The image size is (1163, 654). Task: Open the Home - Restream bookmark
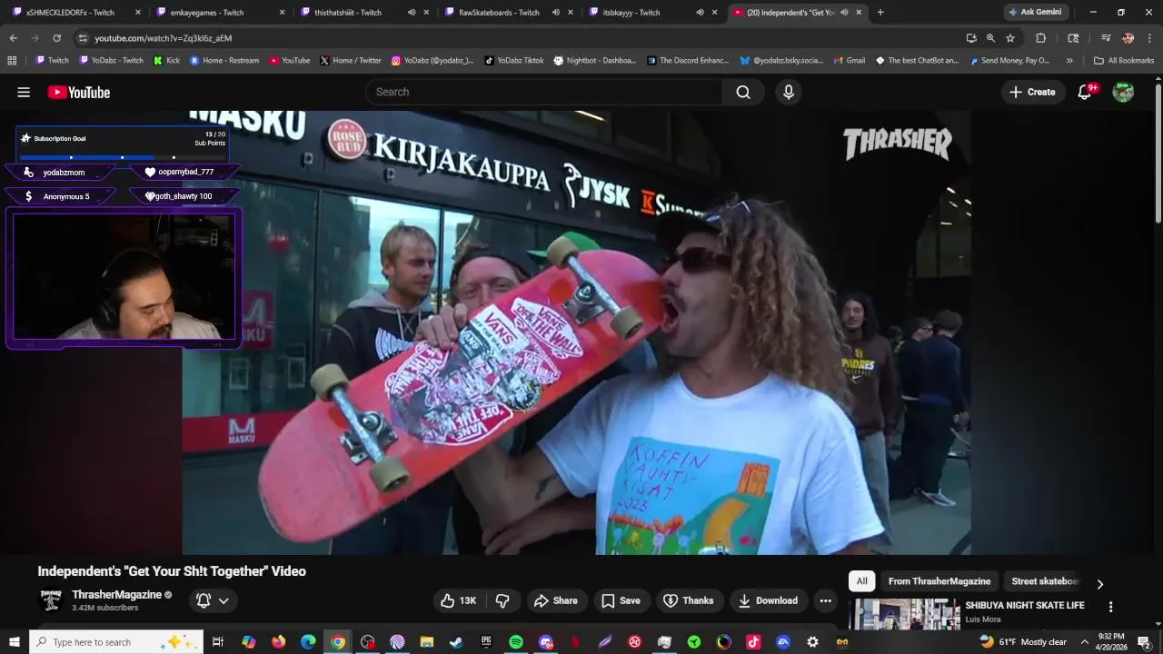click(224, 61)
